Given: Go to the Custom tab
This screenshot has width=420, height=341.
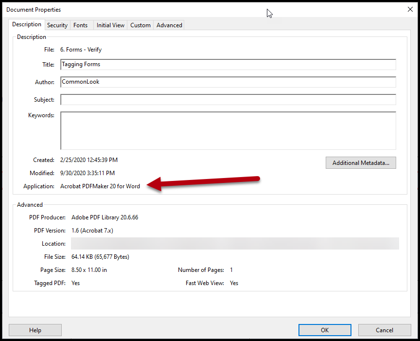Looking at the screenshot, I should (140, 25).
